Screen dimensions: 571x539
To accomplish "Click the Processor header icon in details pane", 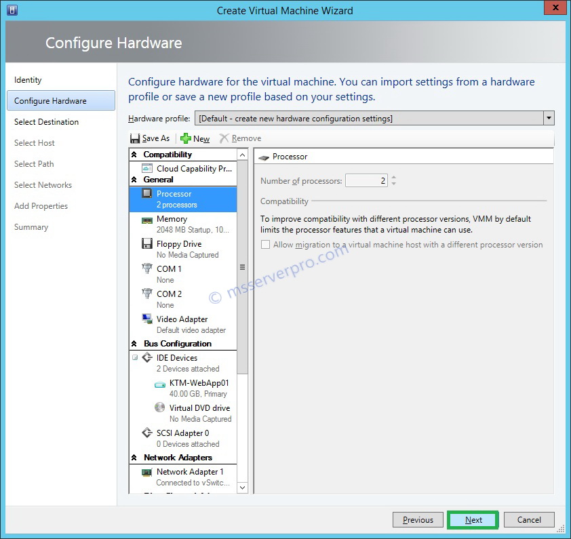I will click(x=264, y=157).
